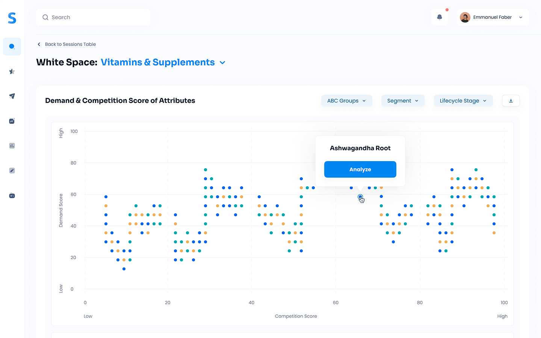The width and height of the screenshot is (541, 338).
Task: Expand the ABC Groups dropdown
Action: (346, 101)
